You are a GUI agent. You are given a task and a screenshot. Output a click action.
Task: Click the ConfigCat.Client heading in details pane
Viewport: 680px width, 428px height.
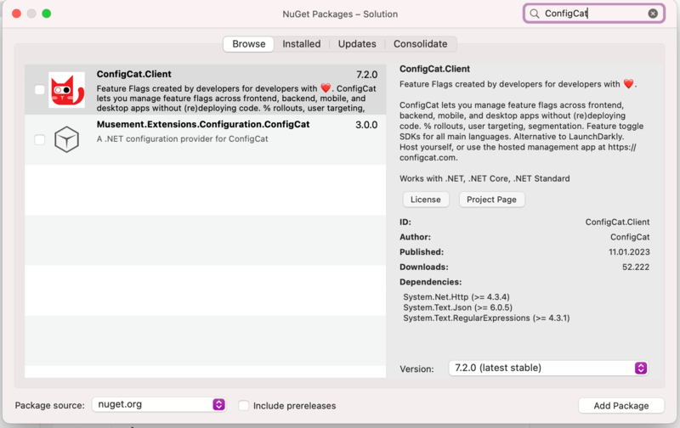click(x=434, y=69)
